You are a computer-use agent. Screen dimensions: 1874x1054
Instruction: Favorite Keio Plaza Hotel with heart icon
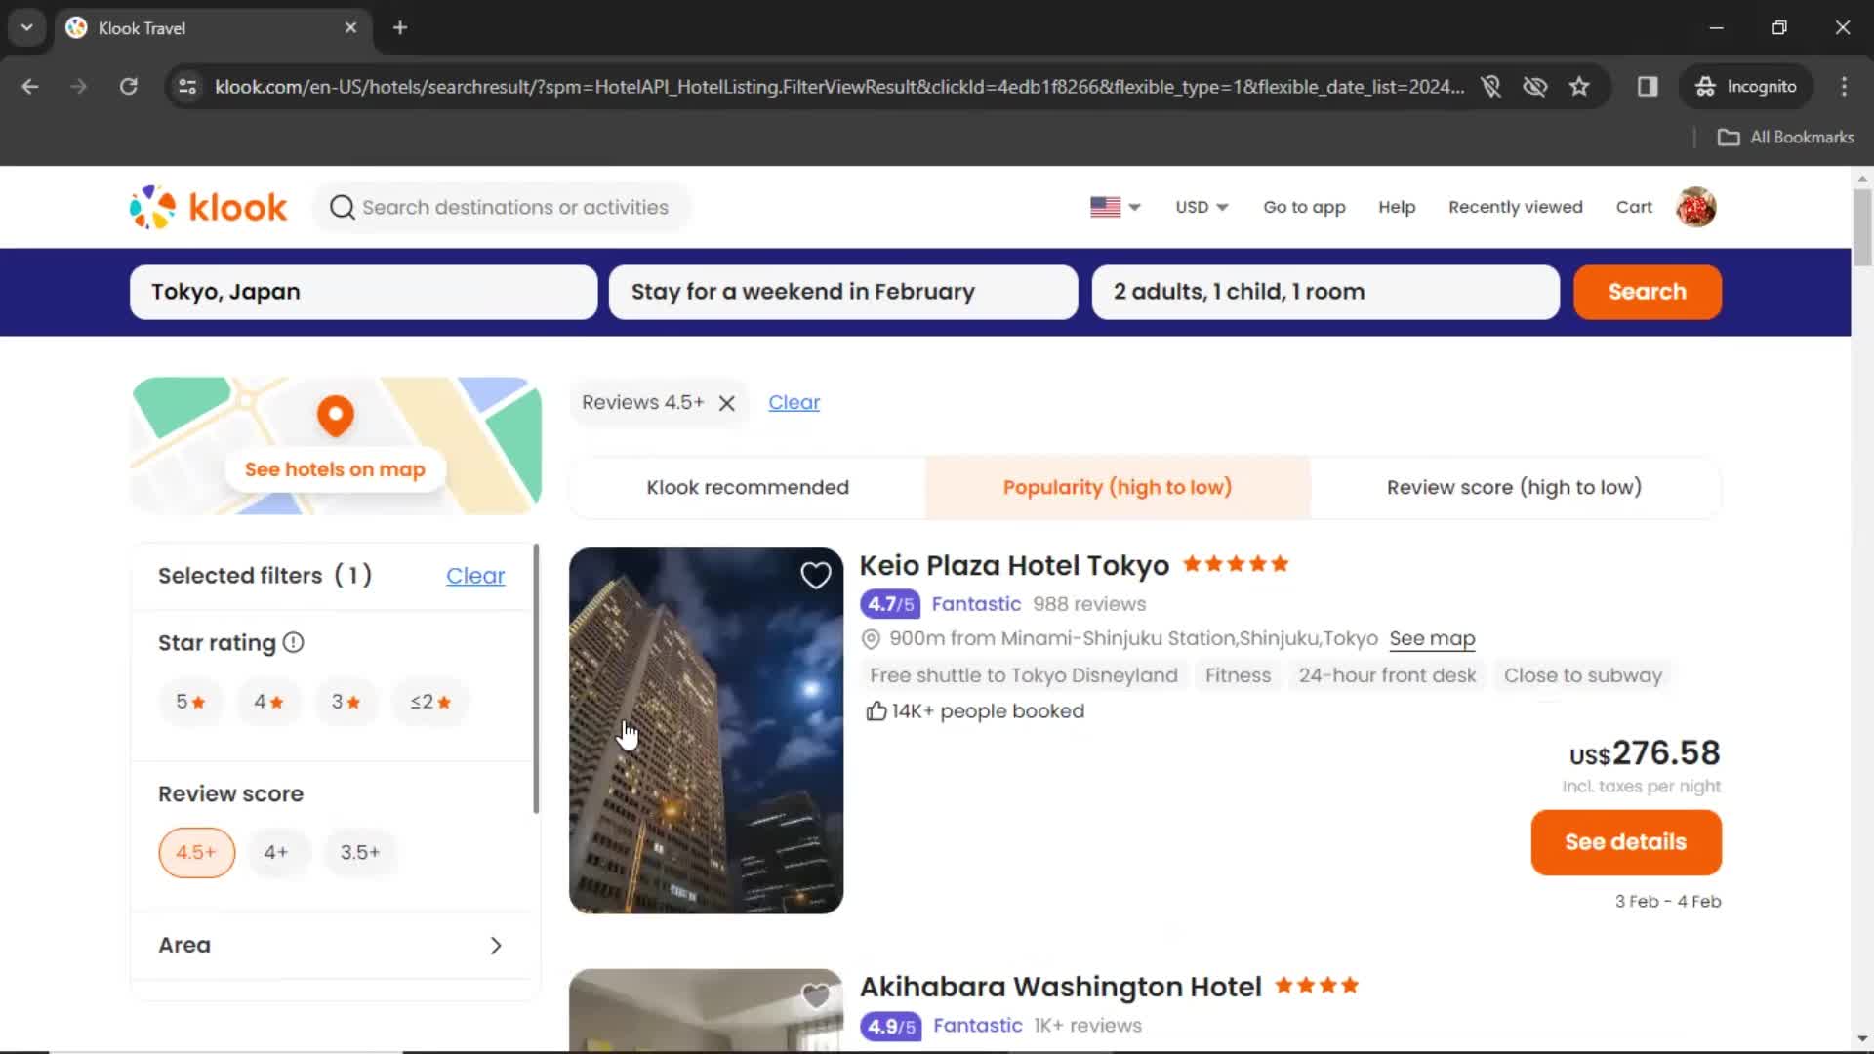click(815, 576)
